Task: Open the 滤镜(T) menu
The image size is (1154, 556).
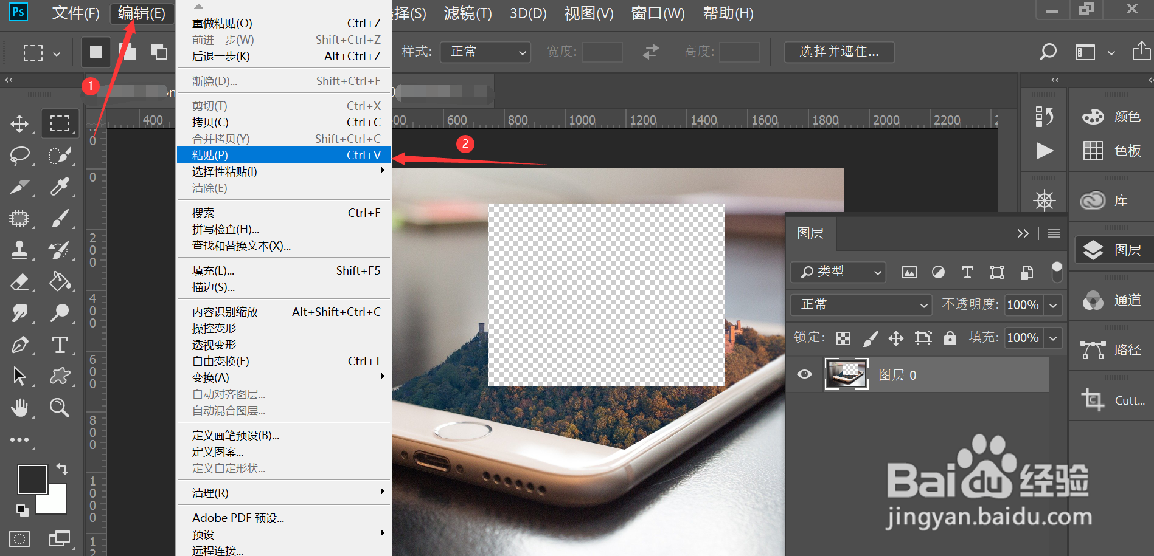Action: click(x=468, y=13)
